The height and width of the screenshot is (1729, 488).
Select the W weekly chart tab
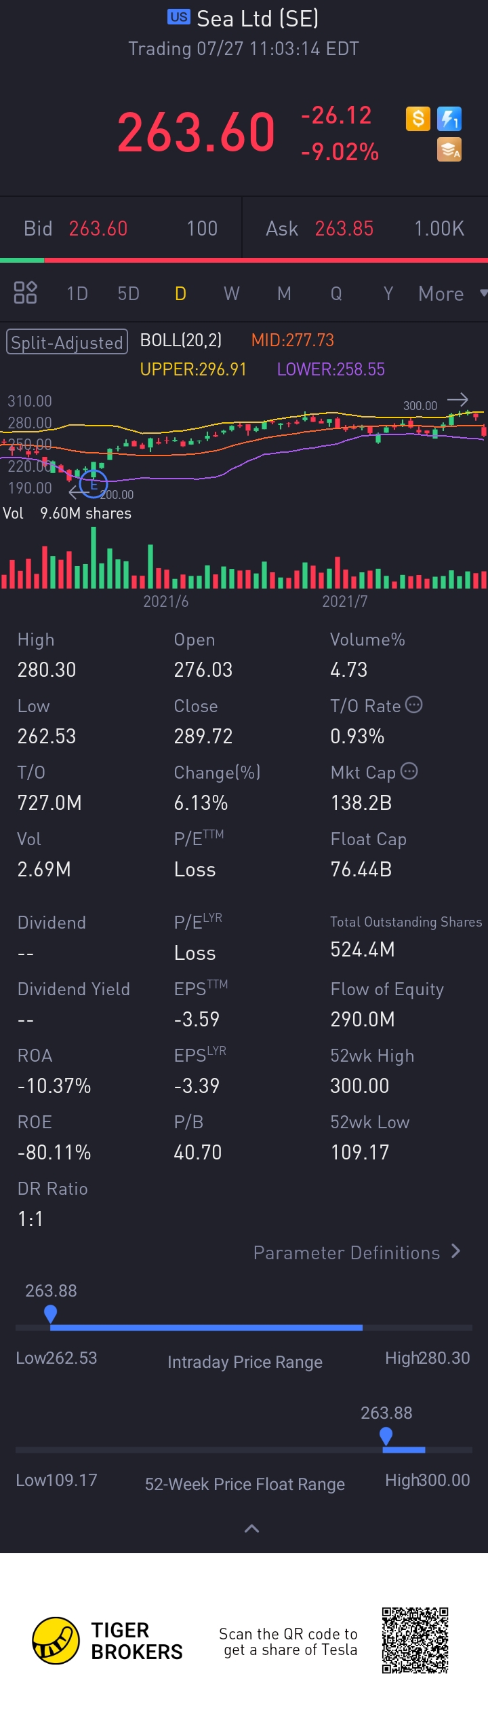232,294
